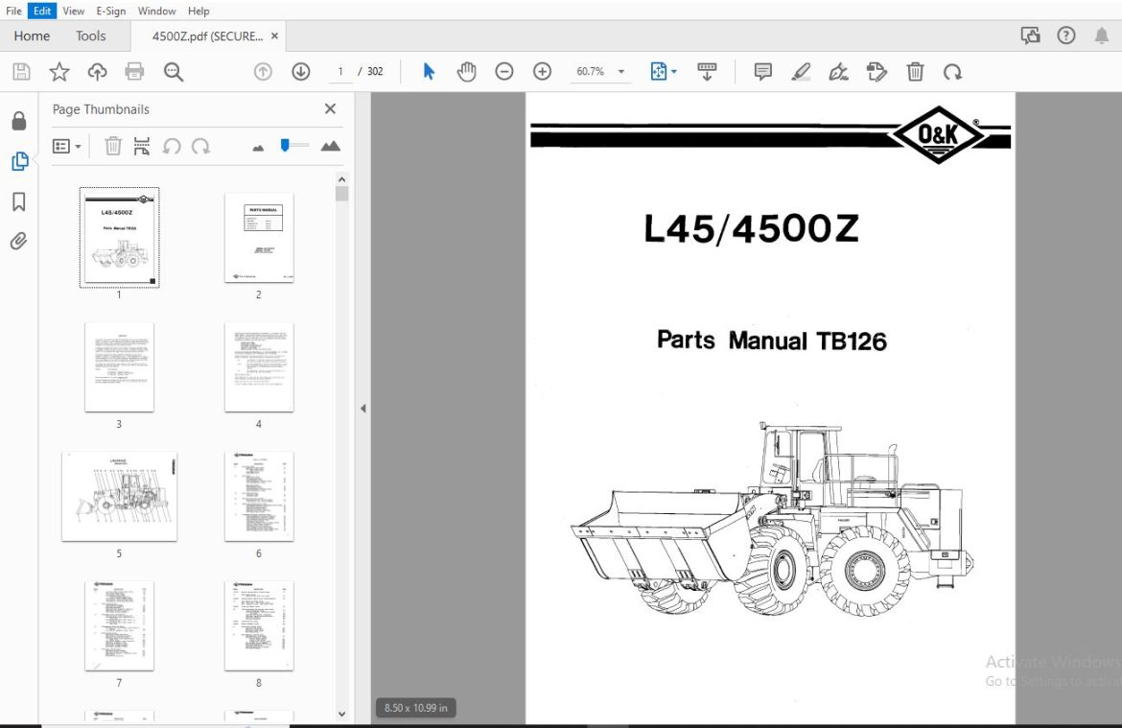Click the insert pages thumbnail icon
Image resolution: width=1122 pixels, height=728 pixels.
point(142,146)
